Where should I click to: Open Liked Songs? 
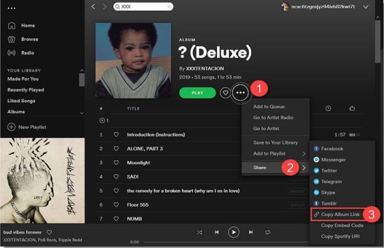[x=21, y=101]
